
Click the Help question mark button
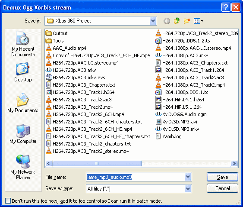point(226,7)
